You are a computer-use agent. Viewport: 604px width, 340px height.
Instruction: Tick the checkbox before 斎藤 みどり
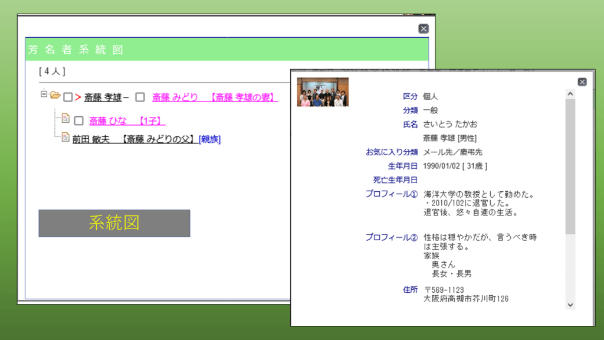click(x=140, y=97)
